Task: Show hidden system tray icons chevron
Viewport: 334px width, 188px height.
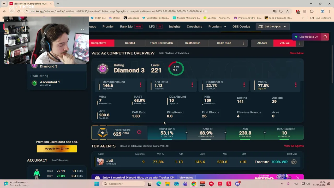Action: tap(282, 184)
